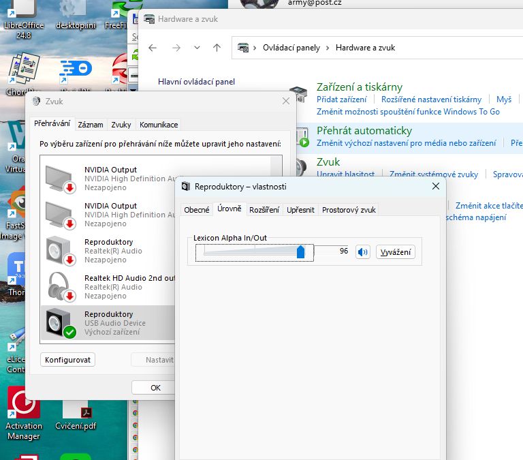
Task: Select the Reproduktory Realtek(R) Audio speaker icon
Action: click(x=60, y=251)
